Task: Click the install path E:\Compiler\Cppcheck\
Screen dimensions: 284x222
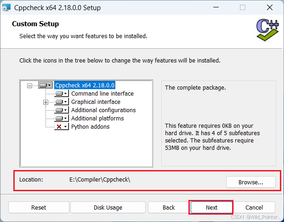Action: pos(100,180)
